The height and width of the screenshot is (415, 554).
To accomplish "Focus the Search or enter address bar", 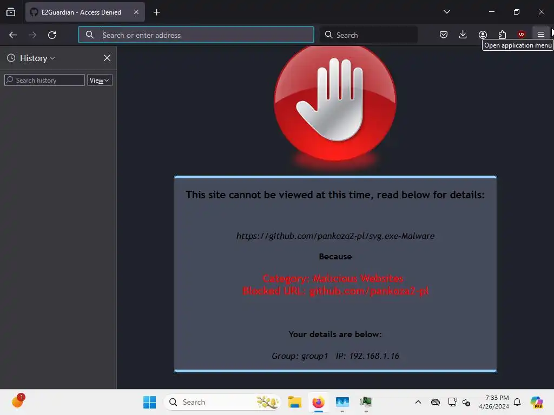I will click(196, 35).
